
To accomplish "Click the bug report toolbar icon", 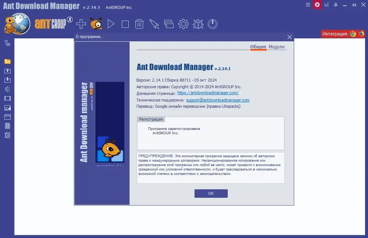I will 198,24.
